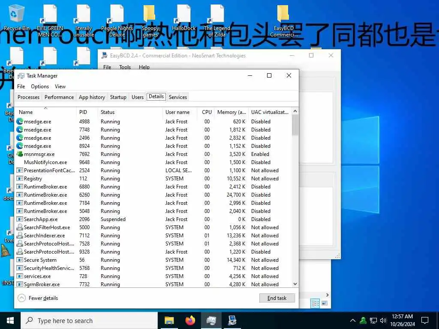Open the Startup tab
This screenshot has width=439, height=329.
118,97
